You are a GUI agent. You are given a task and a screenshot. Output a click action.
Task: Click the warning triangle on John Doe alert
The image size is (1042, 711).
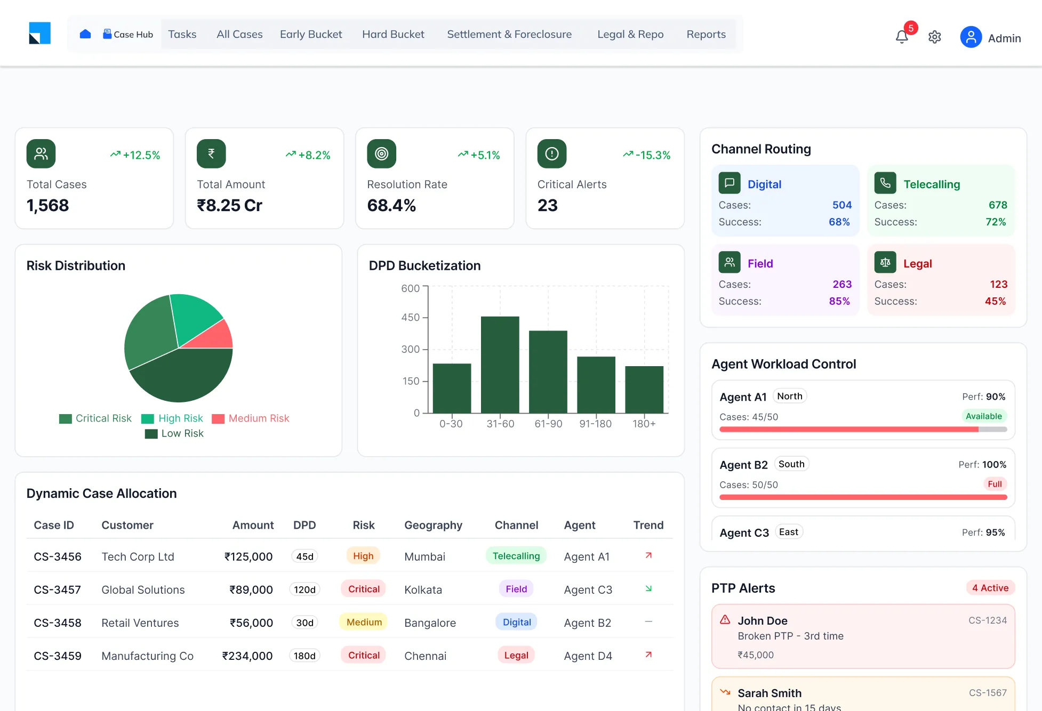(725, 620)
